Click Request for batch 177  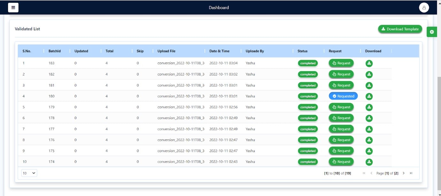[341, 129]
